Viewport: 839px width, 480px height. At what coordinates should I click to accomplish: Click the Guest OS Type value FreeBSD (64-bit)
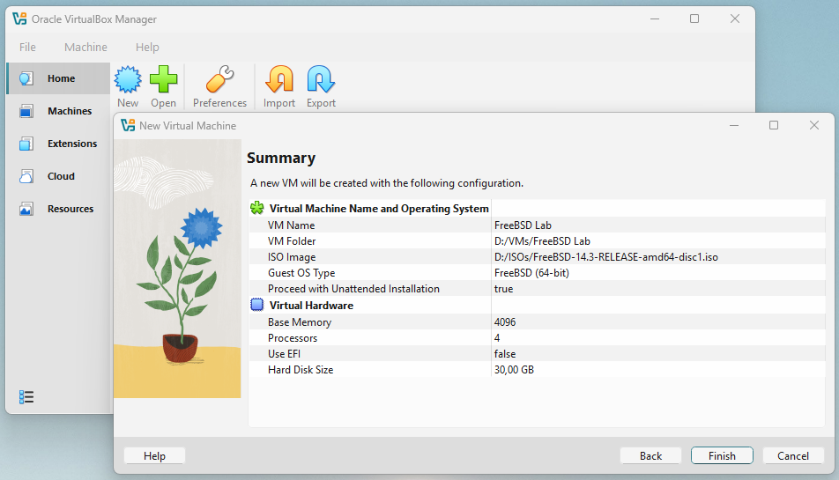pyautogui.click(x=531, y=273)
